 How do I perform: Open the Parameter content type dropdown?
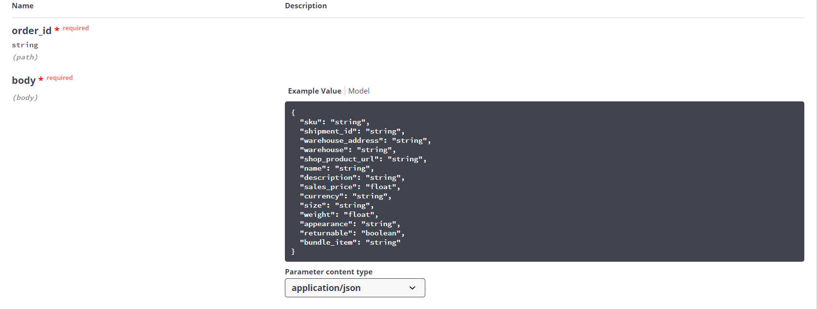pyautogui.click(x=355, y=288)
